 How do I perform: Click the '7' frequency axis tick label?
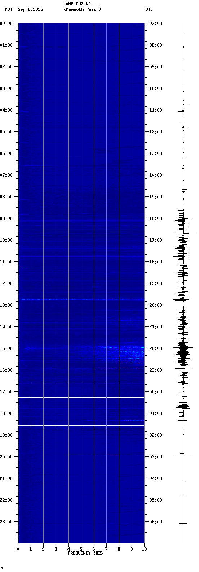click(x=106, y=549)
